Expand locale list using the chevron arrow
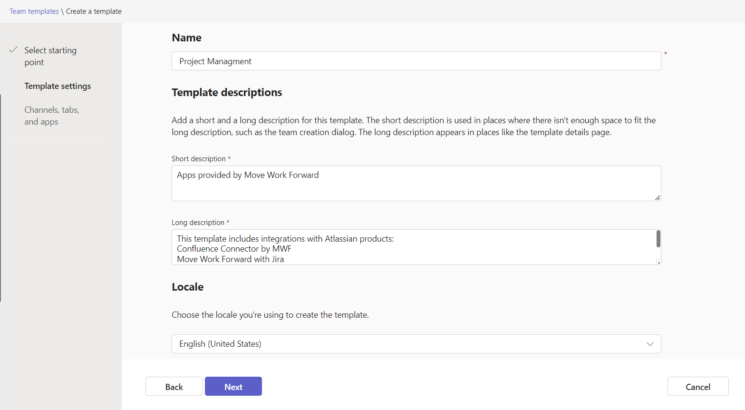Viewport: 745px width, 410px height. pos(650,344)
